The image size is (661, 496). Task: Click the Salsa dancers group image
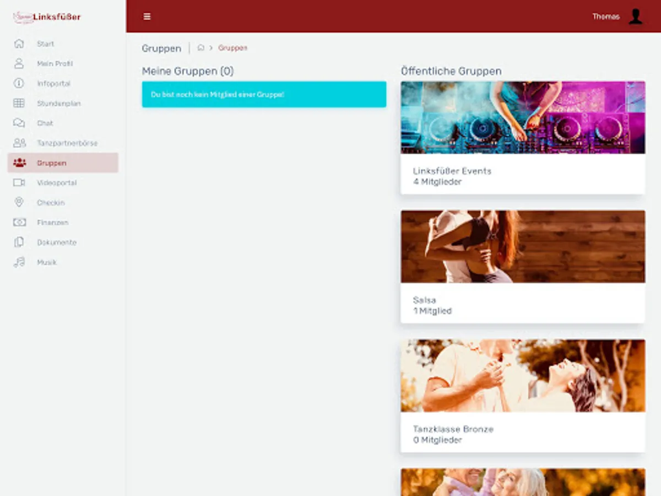coord(523,246)
